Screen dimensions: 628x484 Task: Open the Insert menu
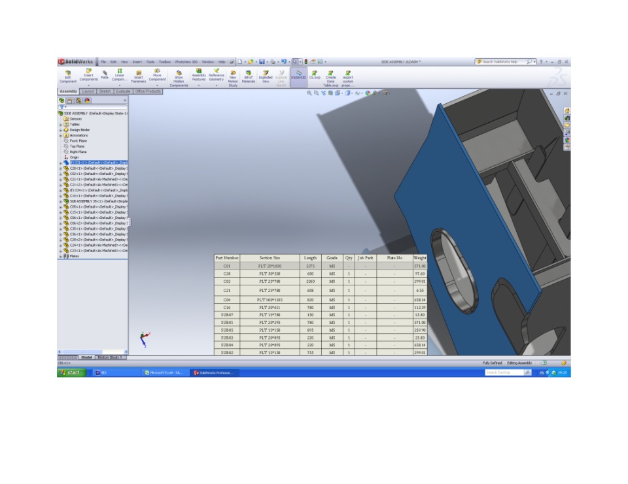pos(137,62)
